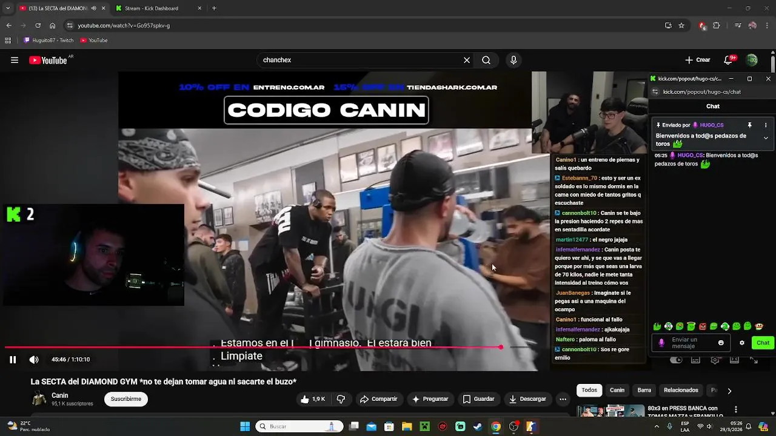Collapse the pinned message with the chevron
This screenshot has height=436, width=776.
click(766, 138)
